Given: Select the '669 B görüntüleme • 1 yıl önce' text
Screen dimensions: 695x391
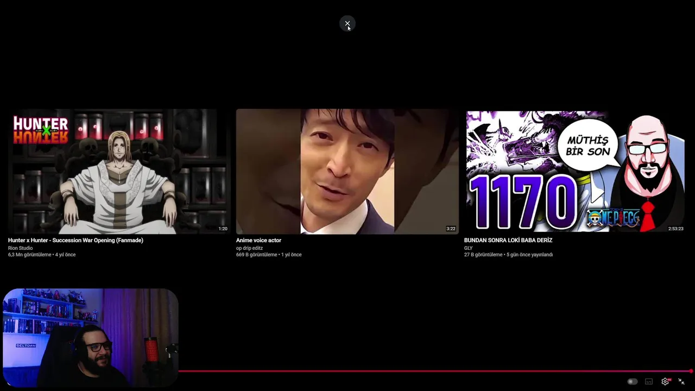Looking at the screenshot, I should 269,255.
